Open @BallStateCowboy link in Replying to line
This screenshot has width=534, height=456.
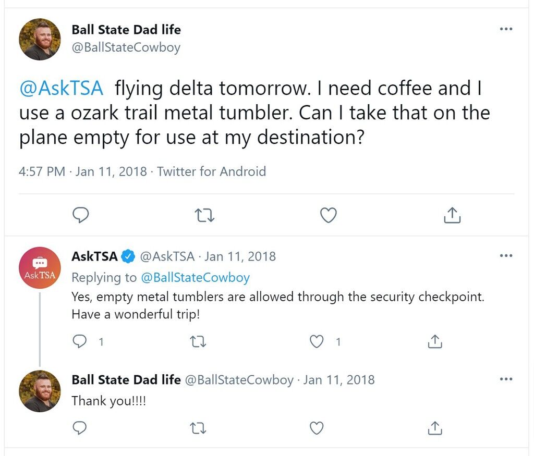tap(195, 278)
